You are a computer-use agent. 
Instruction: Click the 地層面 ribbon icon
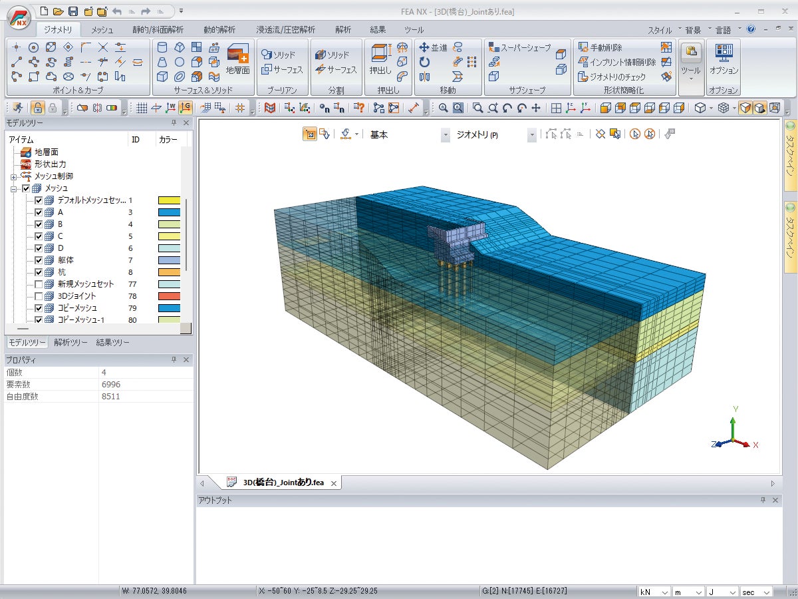(237, 59)
